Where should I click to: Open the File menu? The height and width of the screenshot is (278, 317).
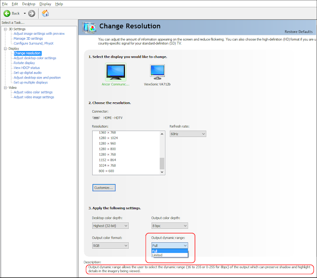(x=5, y=4)
